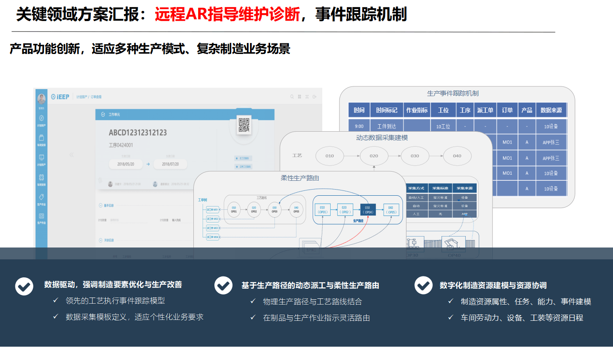Click the 040 OP05 circle in 工艺路线
This screenshot has width=613, height=348.
point(296,209)
